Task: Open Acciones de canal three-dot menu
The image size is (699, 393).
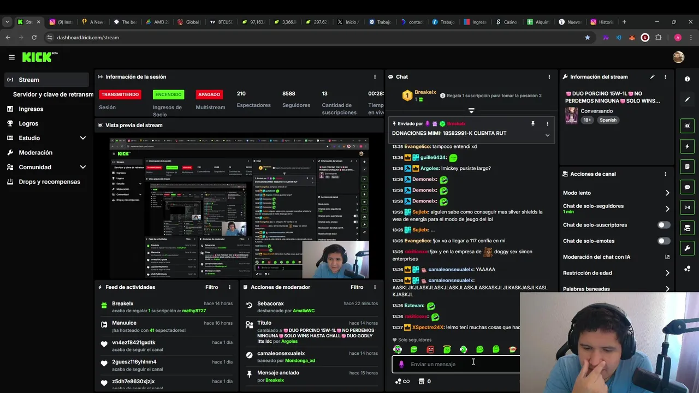Action: pyautogui.click(x=665, y=174)
